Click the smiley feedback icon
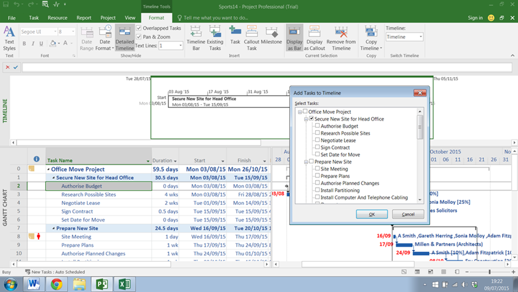Viewport: 518px width, 292px height. click(491, 18)
